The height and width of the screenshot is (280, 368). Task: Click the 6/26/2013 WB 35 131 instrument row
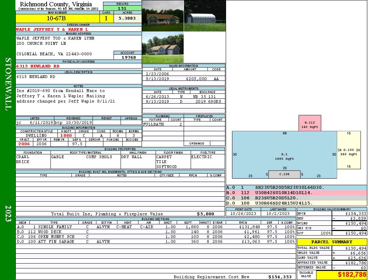[183, 97]
